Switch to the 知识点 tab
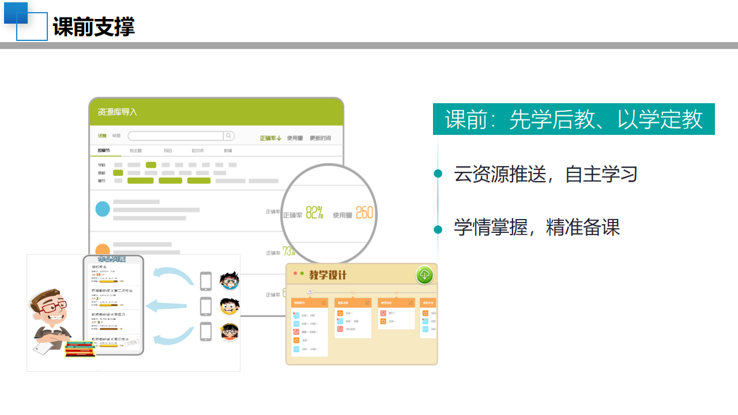The height and width of the screenshot is (415, 738). 198,150
